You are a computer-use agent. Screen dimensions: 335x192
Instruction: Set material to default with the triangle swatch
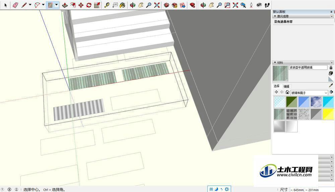[331, 79]
